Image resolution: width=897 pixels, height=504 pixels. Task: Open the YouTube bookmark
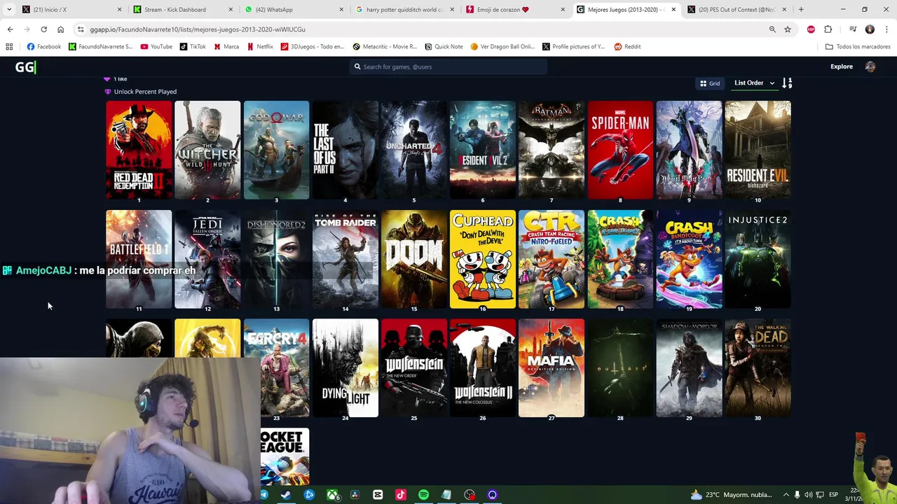pyautogui.click(x=156, y=47)
